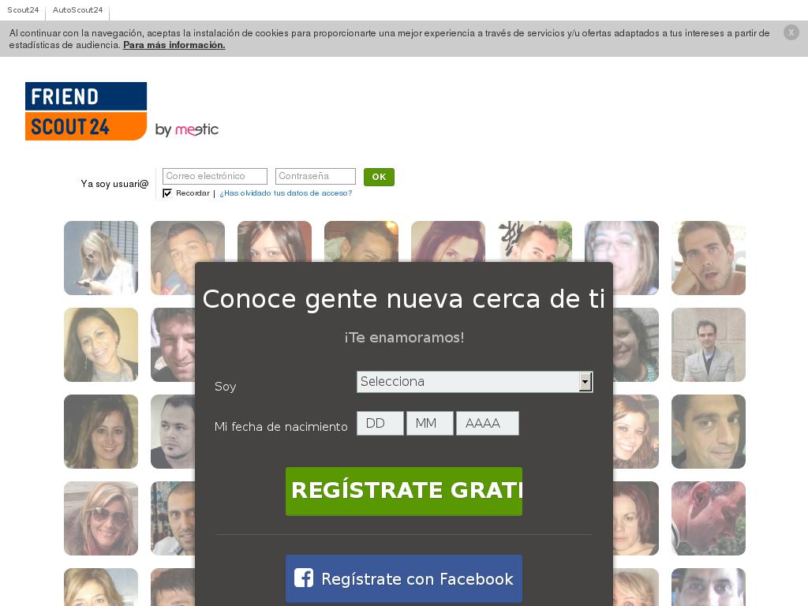Close the cookie notice banner
The height and width of the screenshot is (606, 808).
pos(791,32)
